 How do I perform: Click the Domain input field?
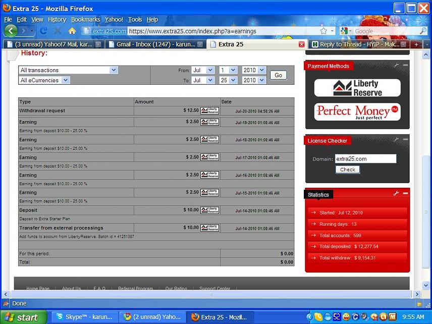coord(365,159)
